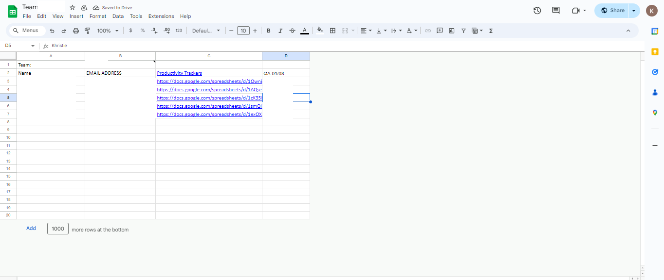
Task: Toggle bold formatting
Action: point(269,31)
